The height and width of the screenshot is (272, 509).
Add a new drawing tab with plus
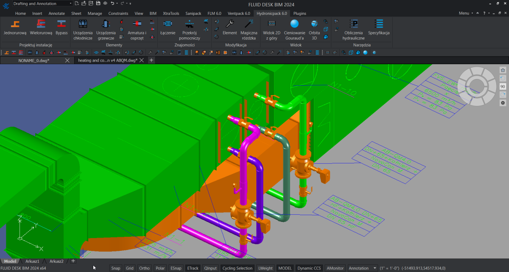(x=151, y=60)
